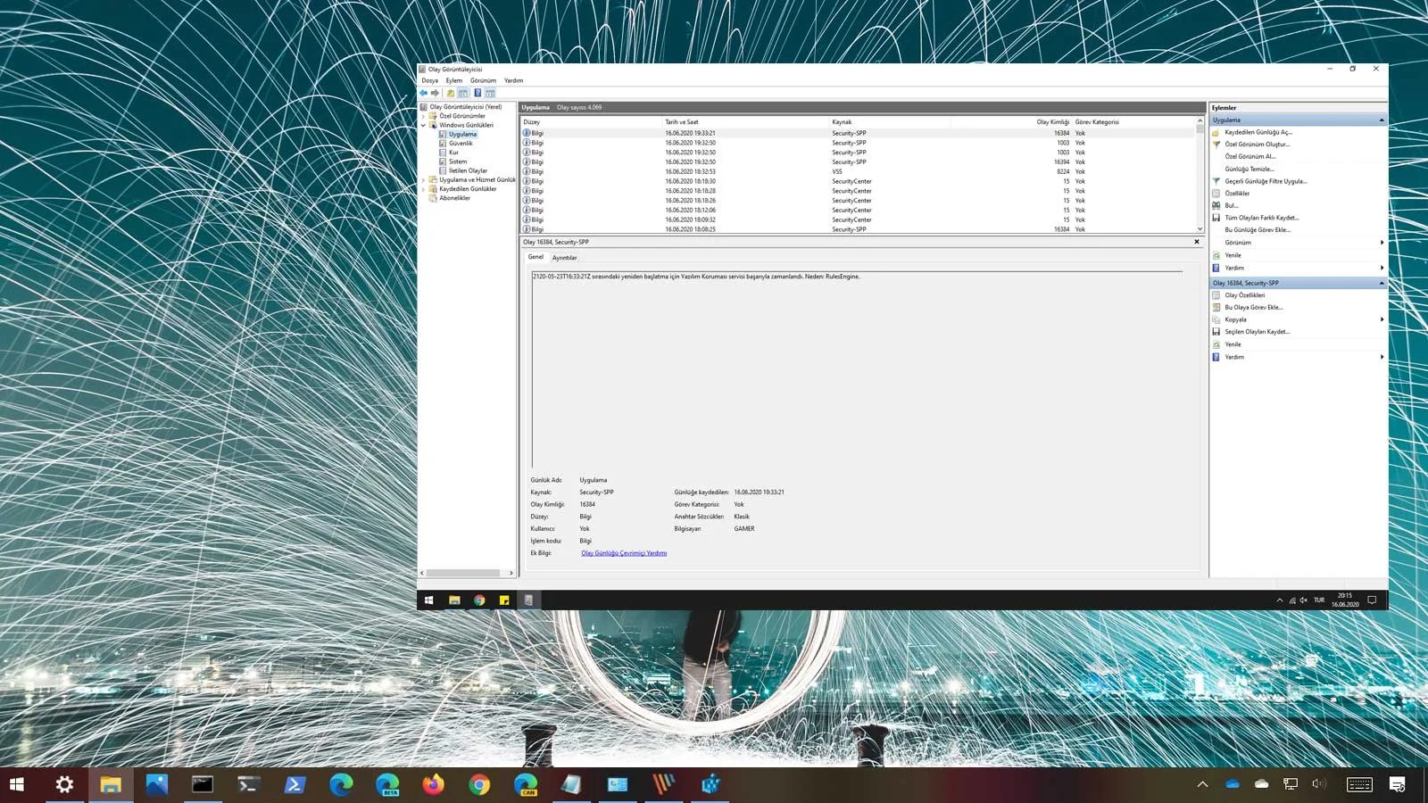Refresh the log with the Yenile icon
Image resolution: width=1428 pixels, height=803 pixels.
tap(1216, 254)
